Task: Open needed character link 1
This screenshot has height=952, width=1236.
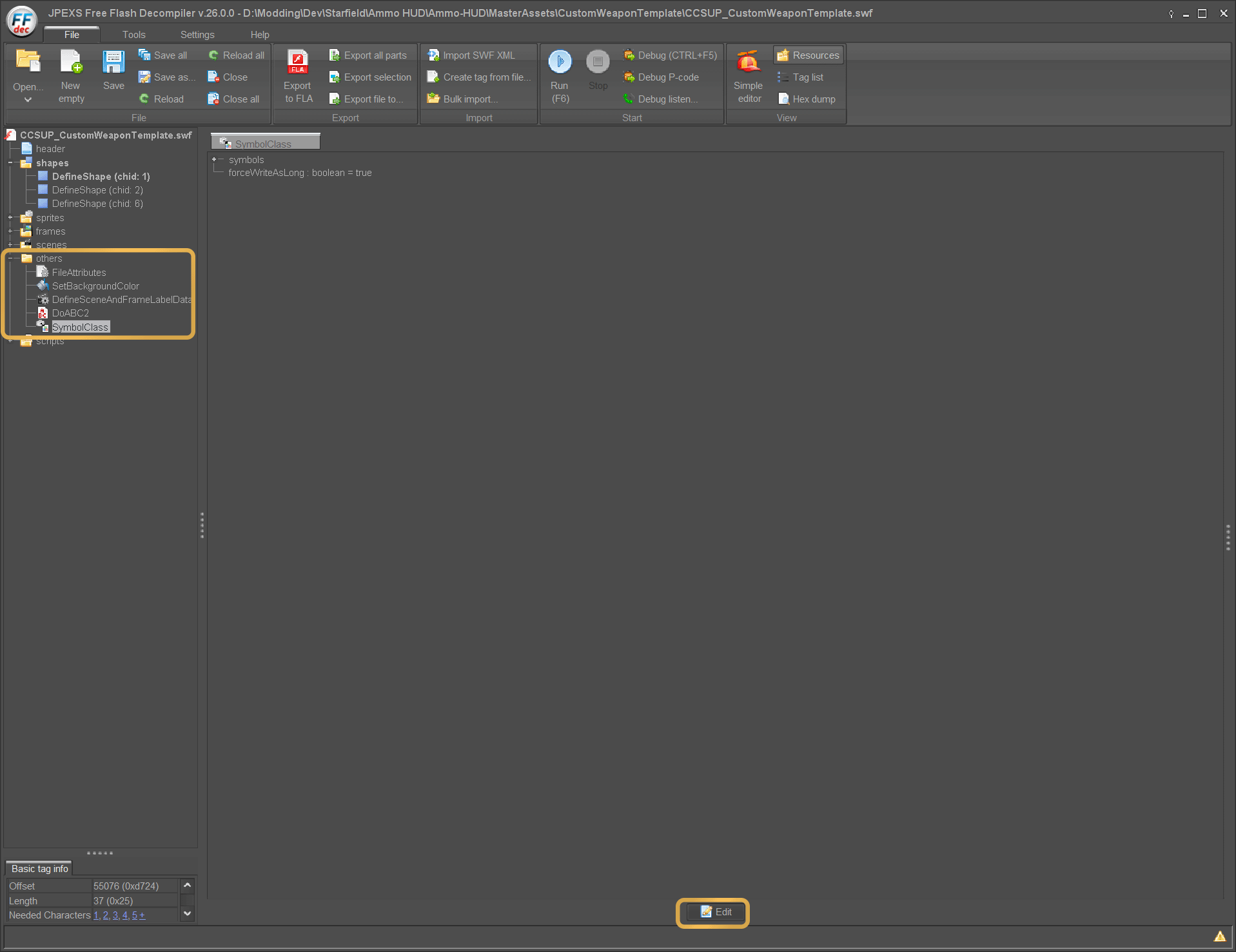Action: point(96,915)
